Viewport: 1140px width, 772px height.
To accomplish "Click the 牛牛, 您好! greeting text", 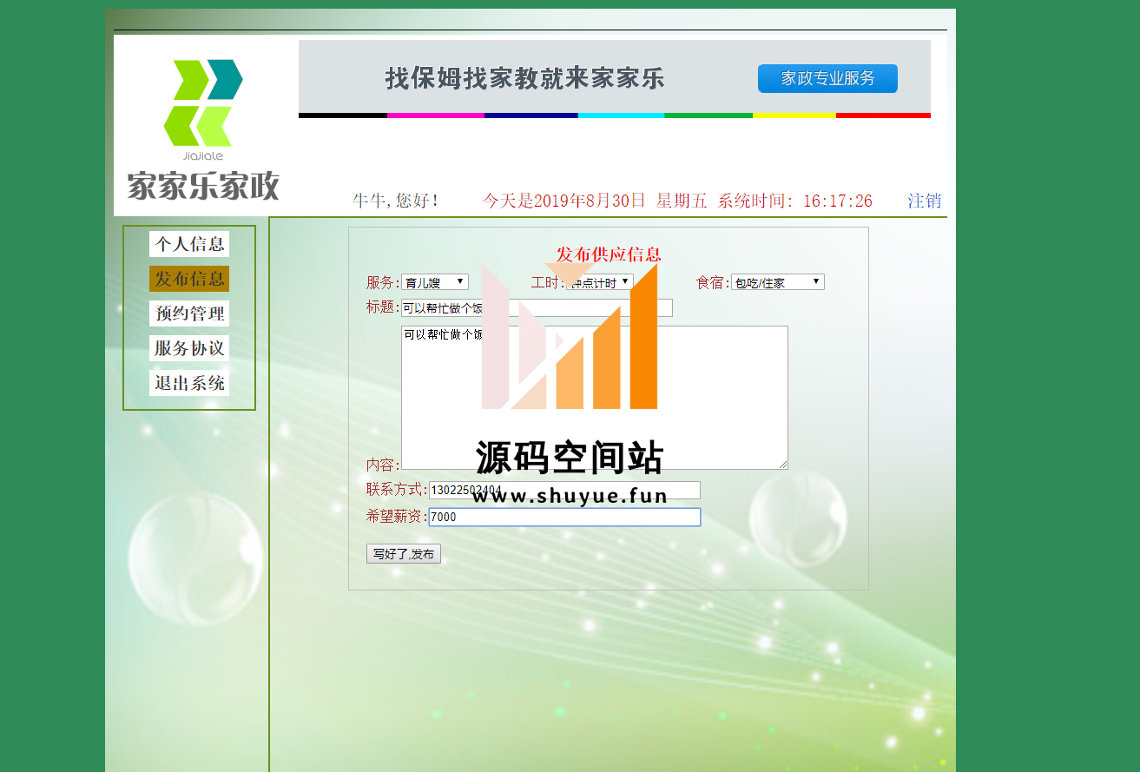I will point(396,201).
